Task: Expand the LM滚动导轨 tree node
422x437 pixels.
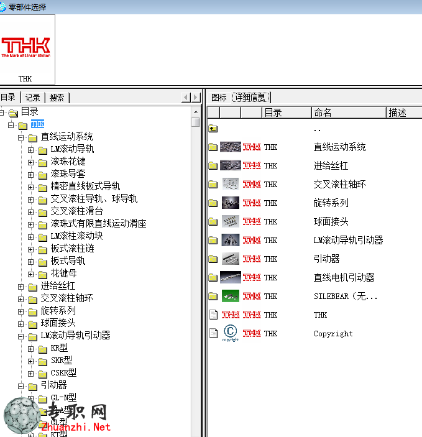Action: [30, 150]
